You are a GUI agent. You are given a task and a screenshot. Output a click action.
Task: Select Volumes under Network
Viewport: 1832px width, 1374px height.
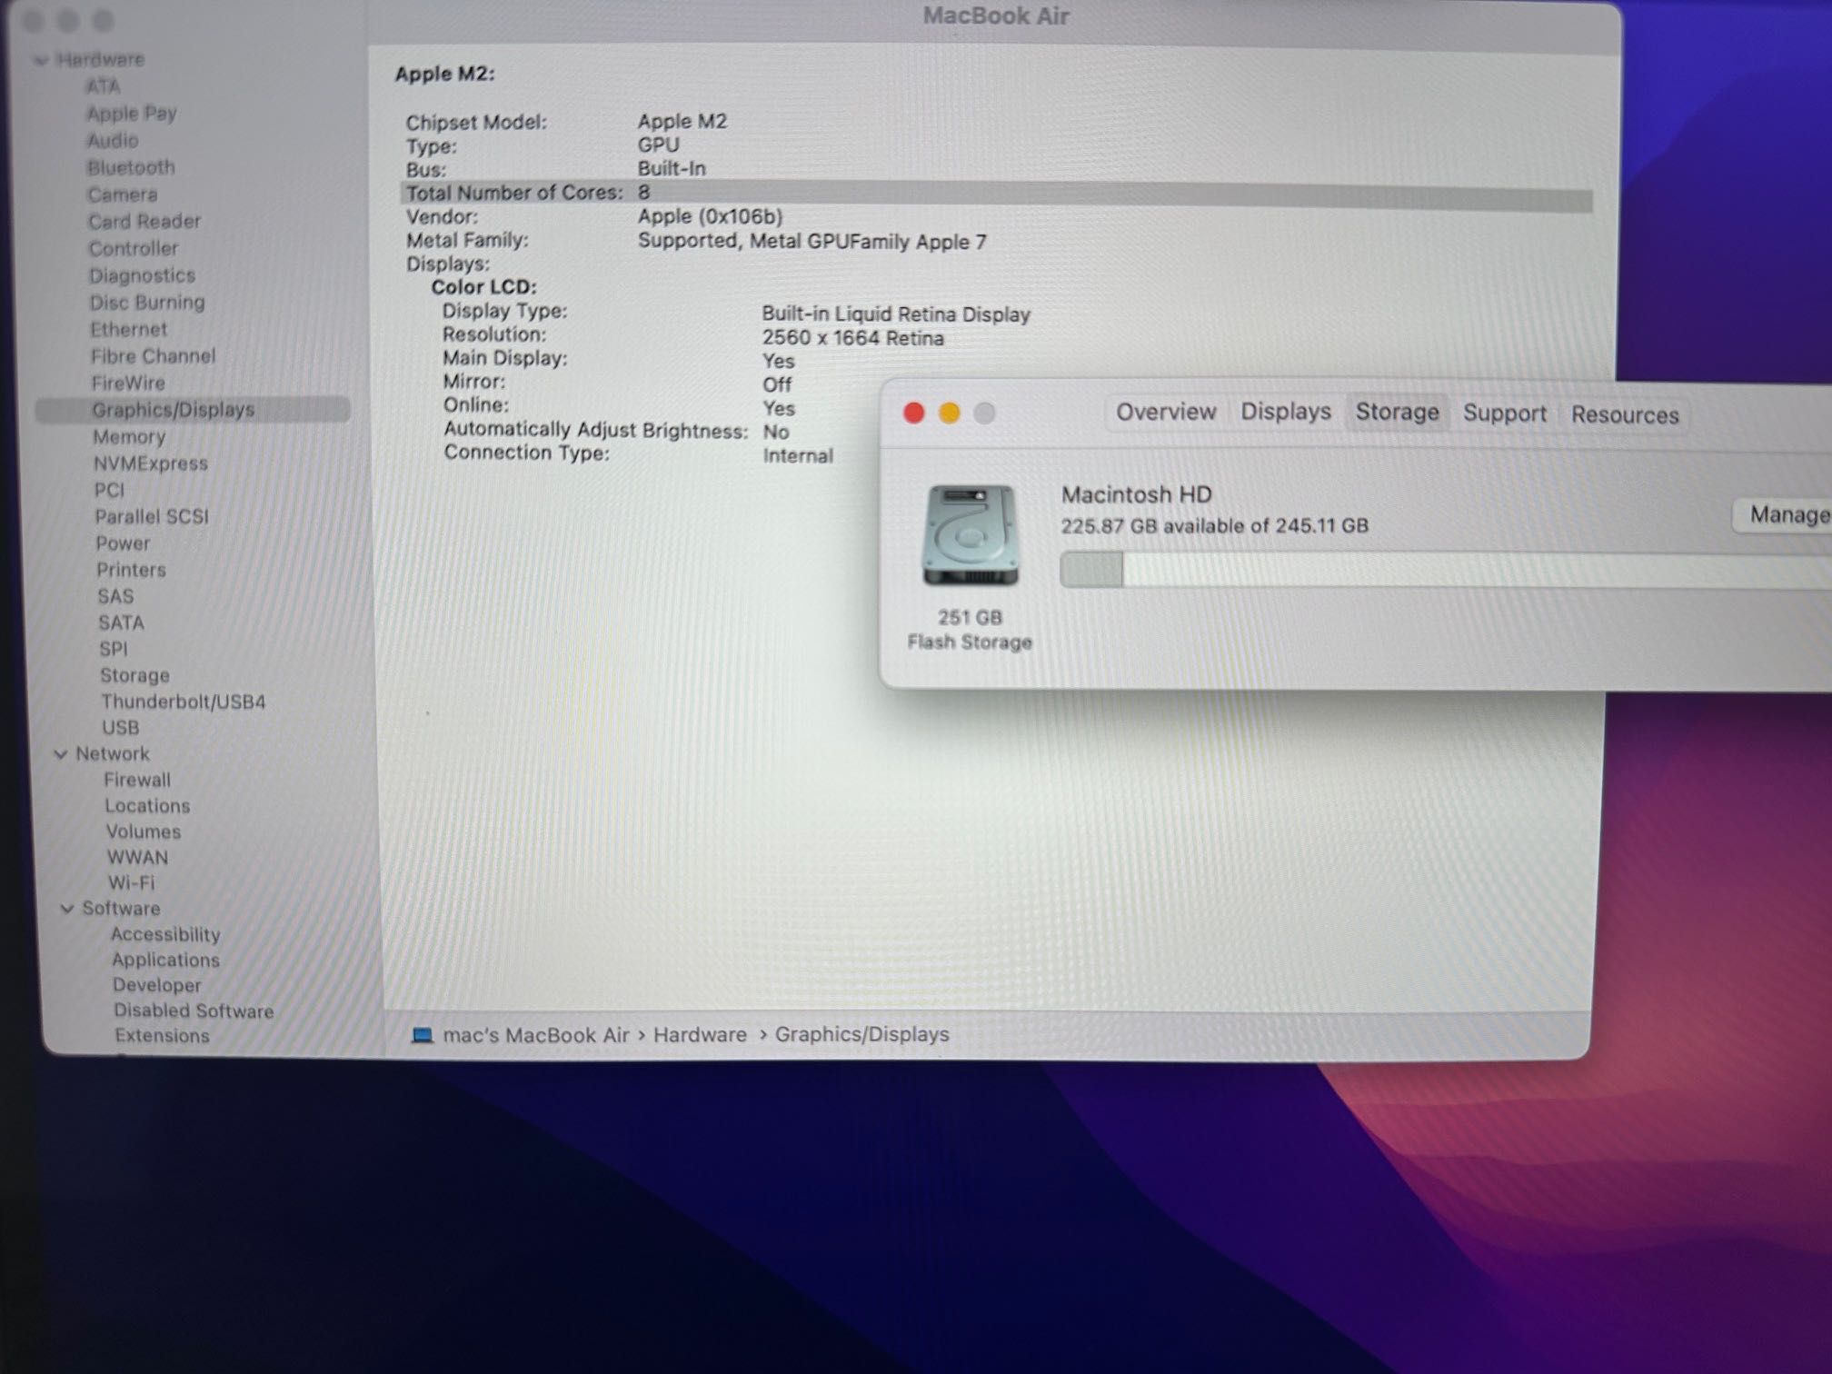[144, 832]
